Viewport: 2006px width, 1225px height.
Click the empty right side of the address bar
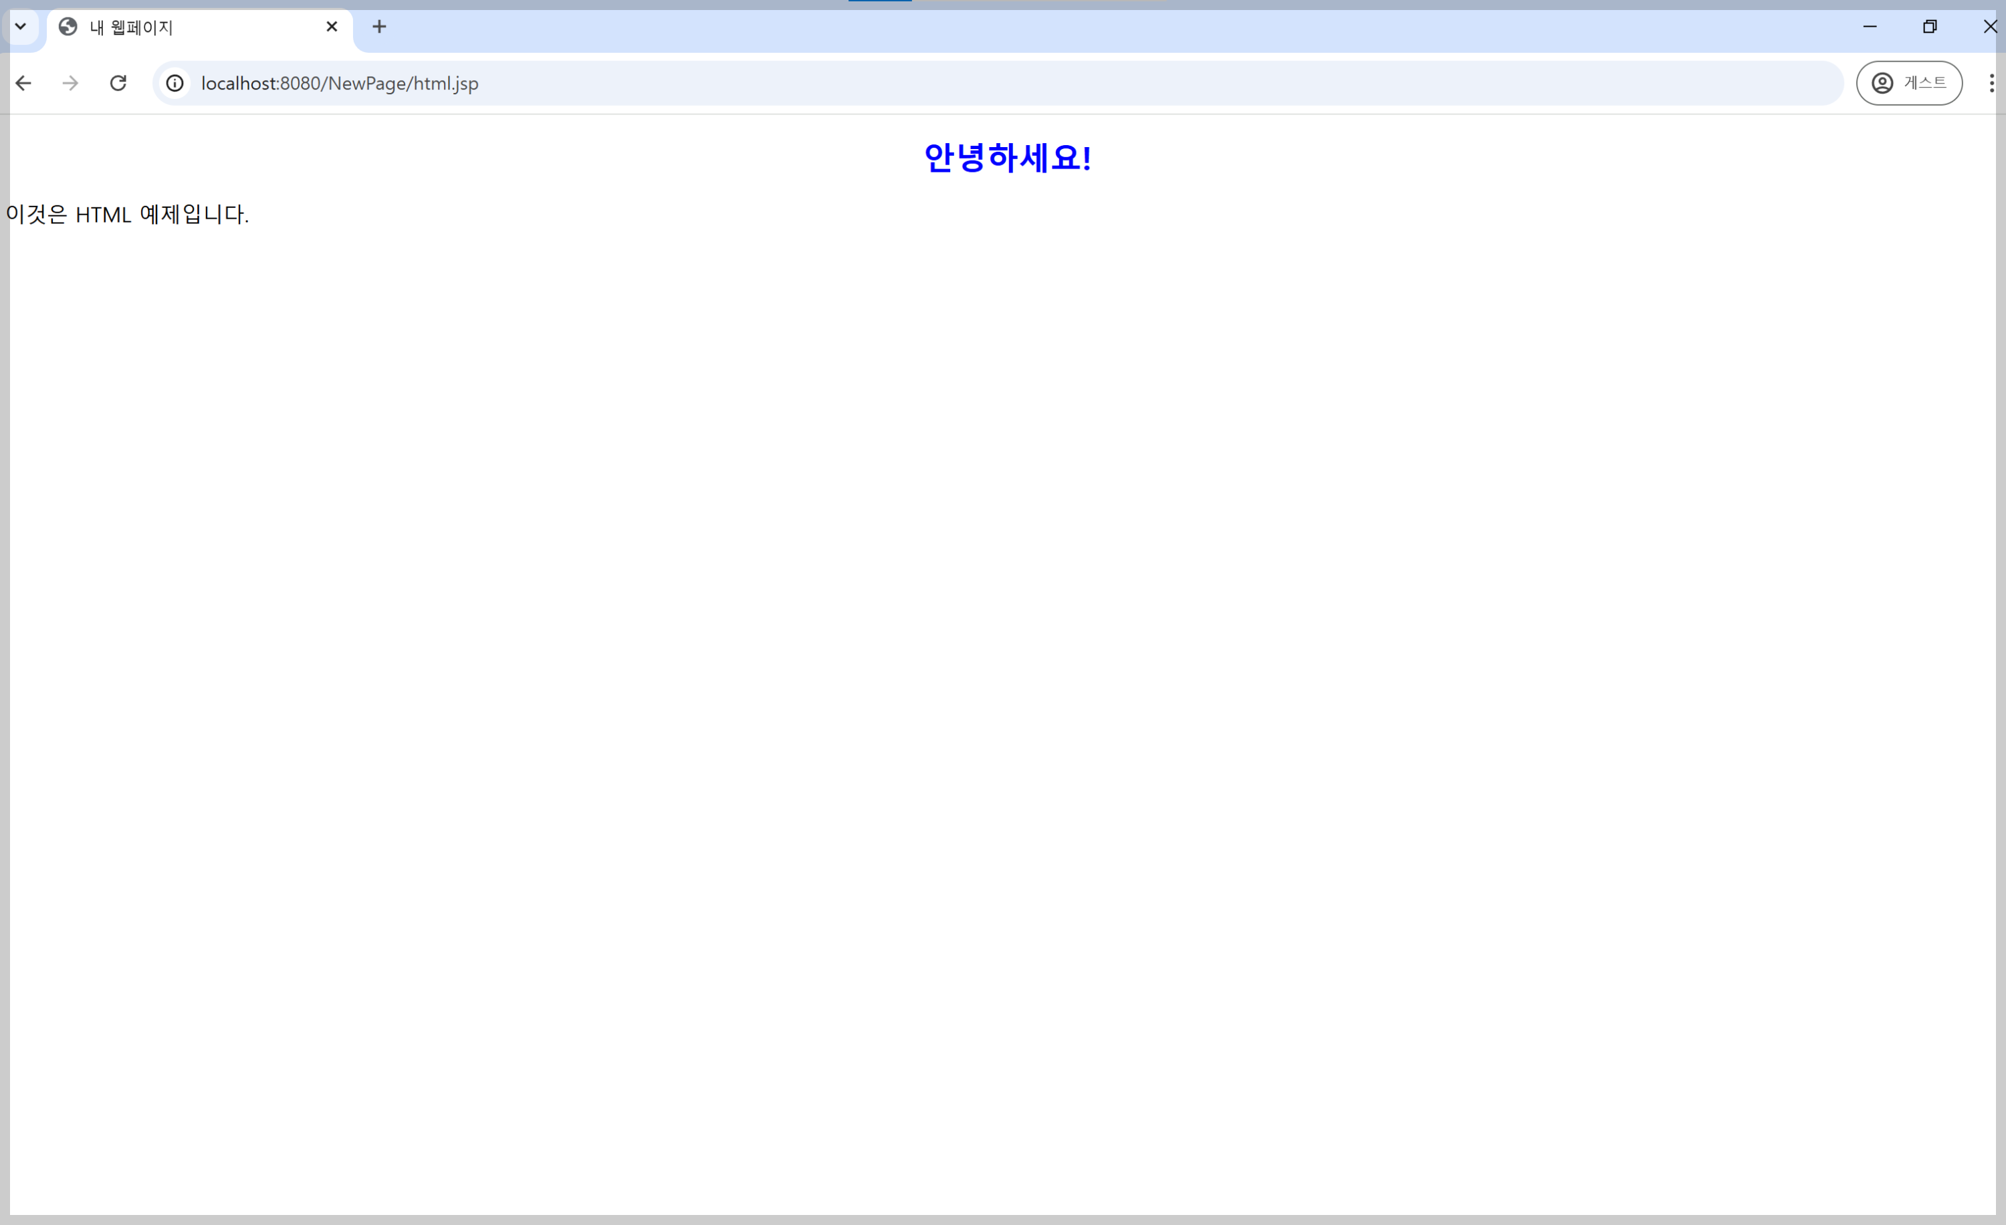[1221, 83]
